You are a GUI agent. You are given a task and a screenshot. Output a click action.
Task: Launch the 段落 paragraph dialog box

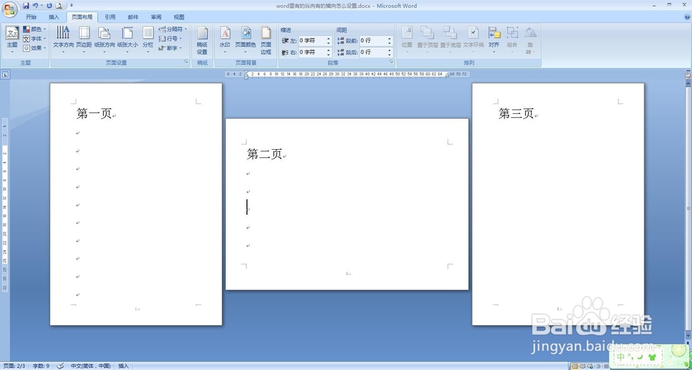click(391, 63)
